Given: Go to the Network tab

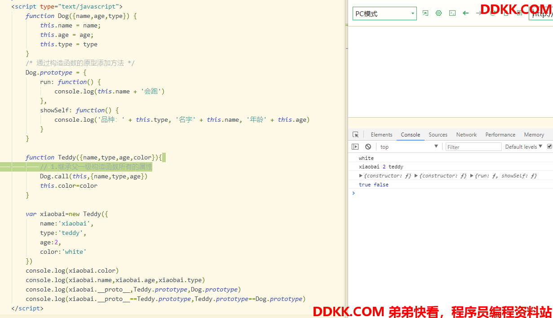Looking at the screenshot, I should coord(466,135).
